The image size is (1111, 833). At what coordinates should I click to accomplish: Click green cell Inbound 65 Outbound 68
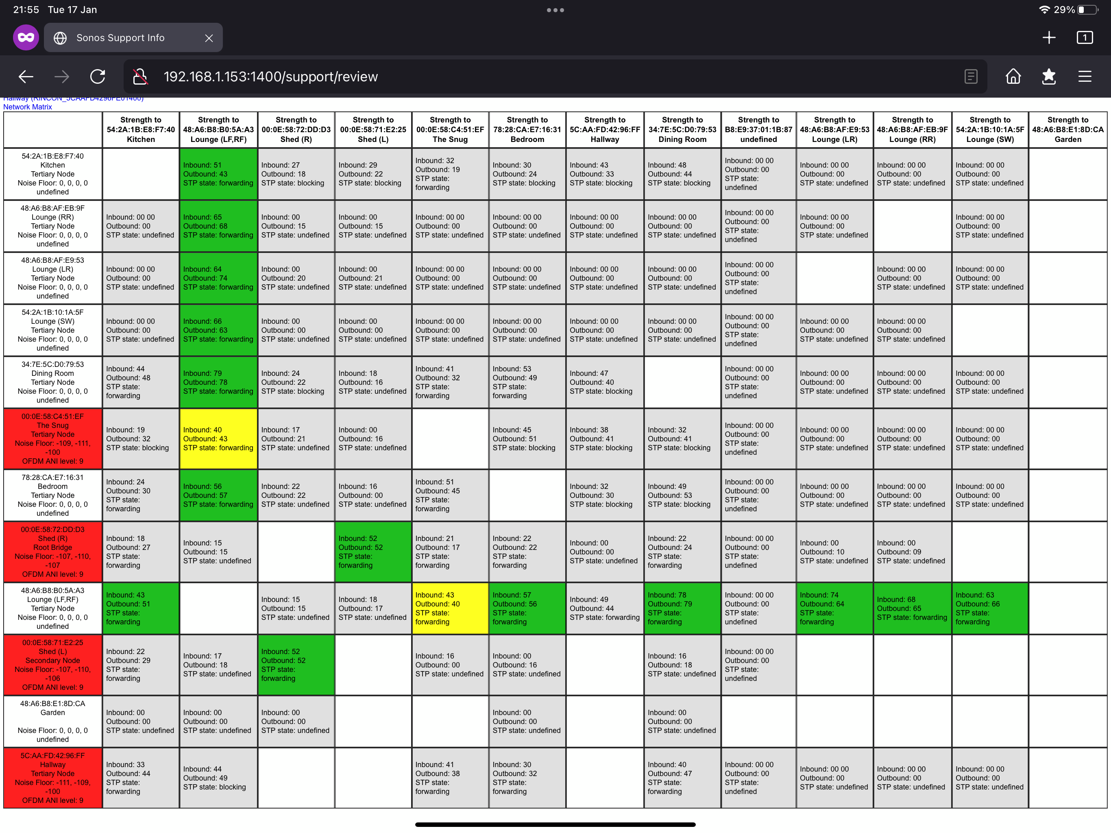tap(218, 226)
